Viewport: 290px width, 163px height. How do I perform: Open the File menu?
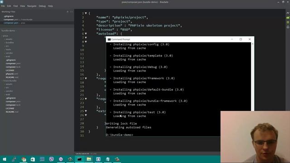3,6
